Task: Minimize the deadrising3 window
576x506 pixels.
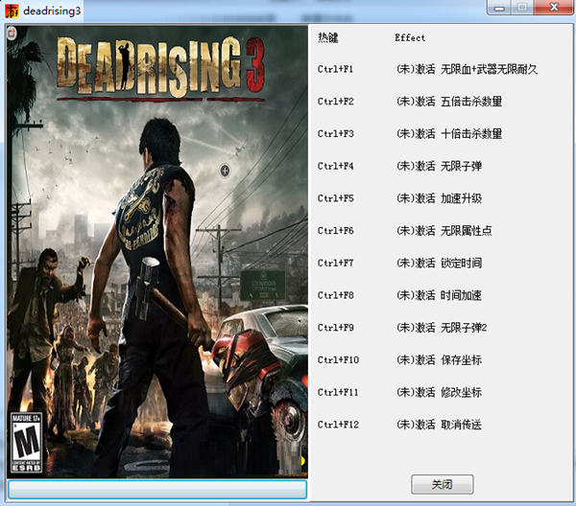Action: pyautogui.click(x=498, y=8)
